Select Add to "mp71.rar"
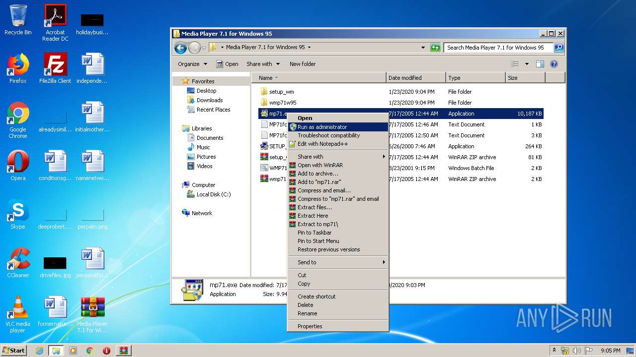Viewport: 636px width, 357px height. coord(338,182)
